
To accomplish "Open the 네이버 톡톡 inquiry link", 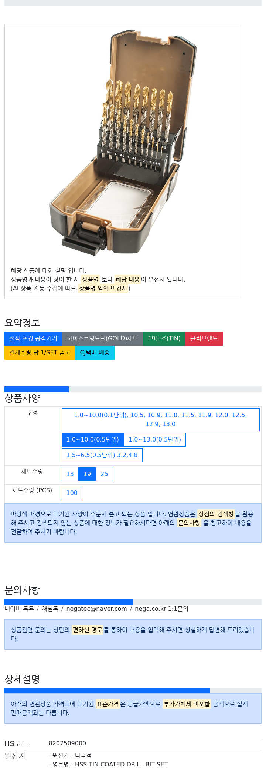I will point(19,609).
